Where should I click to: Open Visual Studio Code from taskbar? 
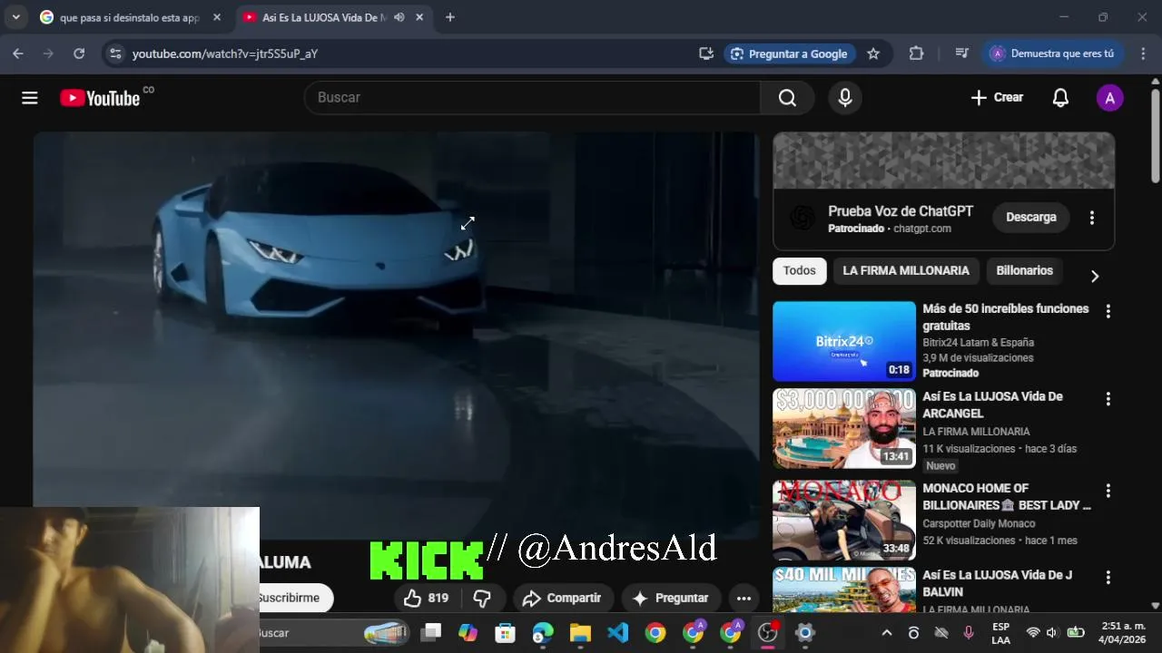click(618, 632)
